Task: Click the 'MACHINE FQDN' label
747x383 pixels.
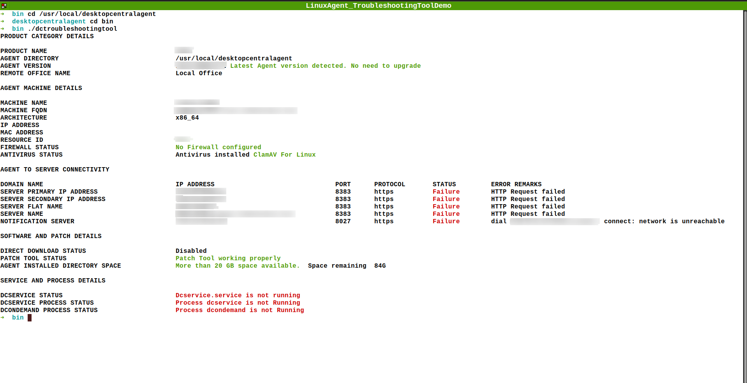Action: click(x=24, y=110)
